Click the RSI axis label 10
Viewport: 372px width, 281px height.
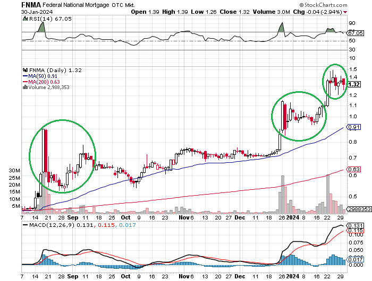(x=352, y=58)
